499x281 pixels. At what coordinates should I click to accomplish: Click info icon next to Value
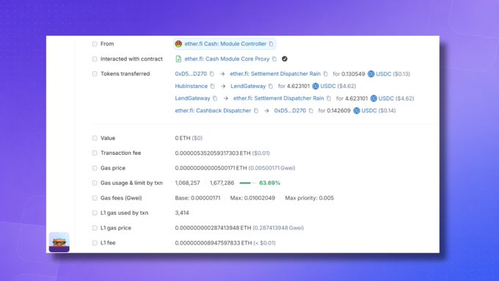click(95, 138)
